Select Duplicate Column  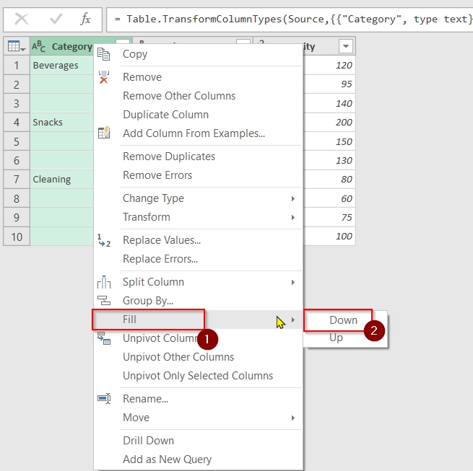click(165, 115)
